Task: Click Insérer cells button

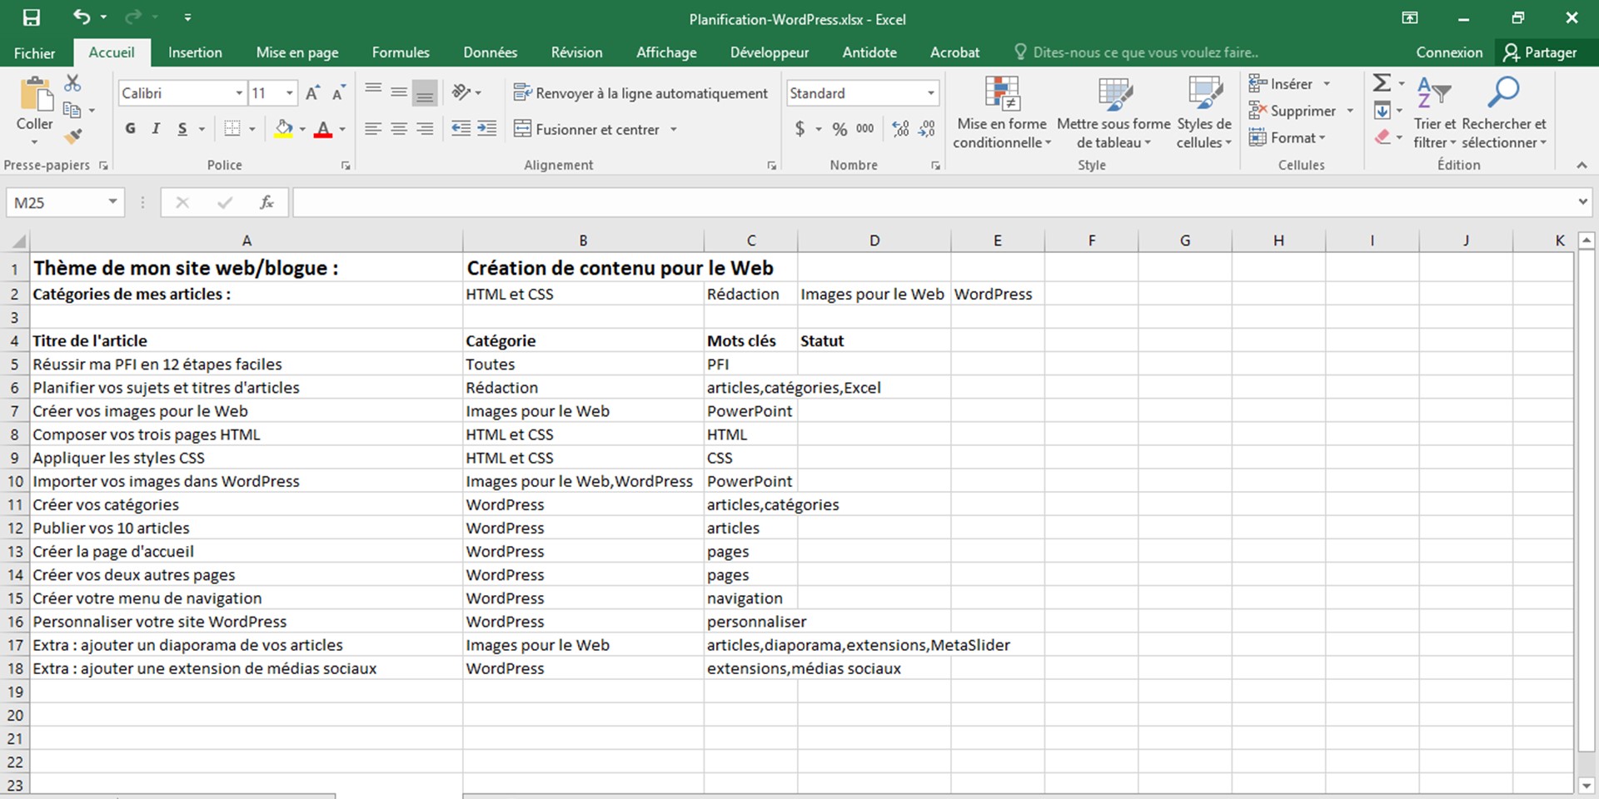Action: [x=1283, y=84]
